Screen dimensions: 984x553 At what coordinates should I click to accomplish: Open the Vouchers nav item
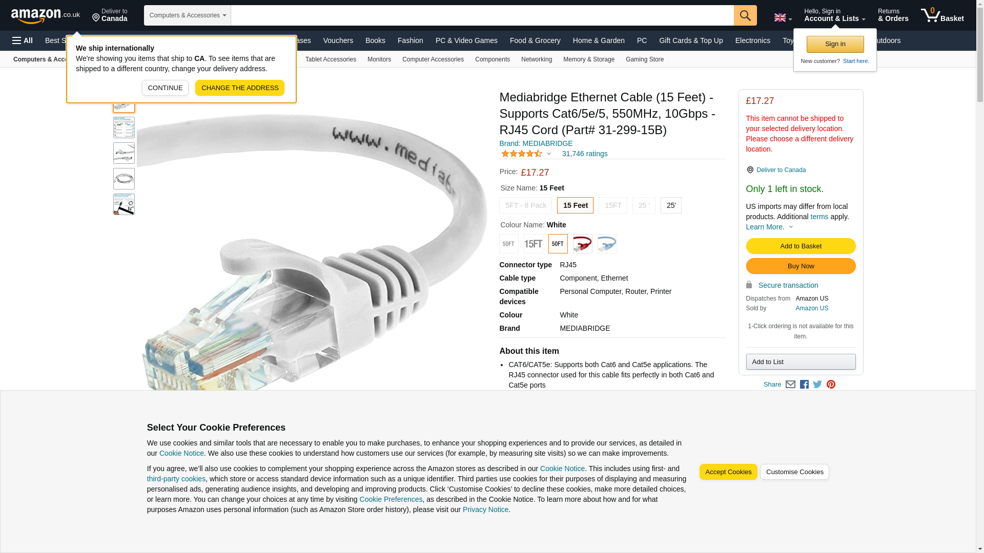tap(338, 40)
